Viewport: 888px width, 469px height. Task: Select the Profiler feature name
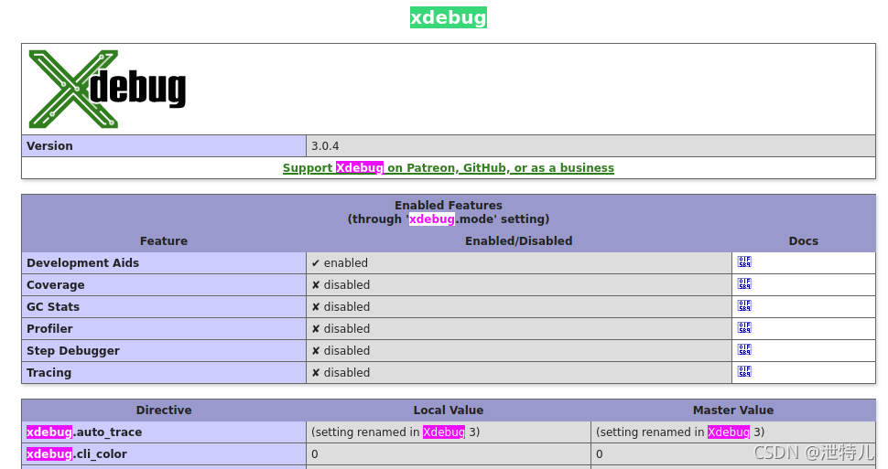tap(49, 329)
